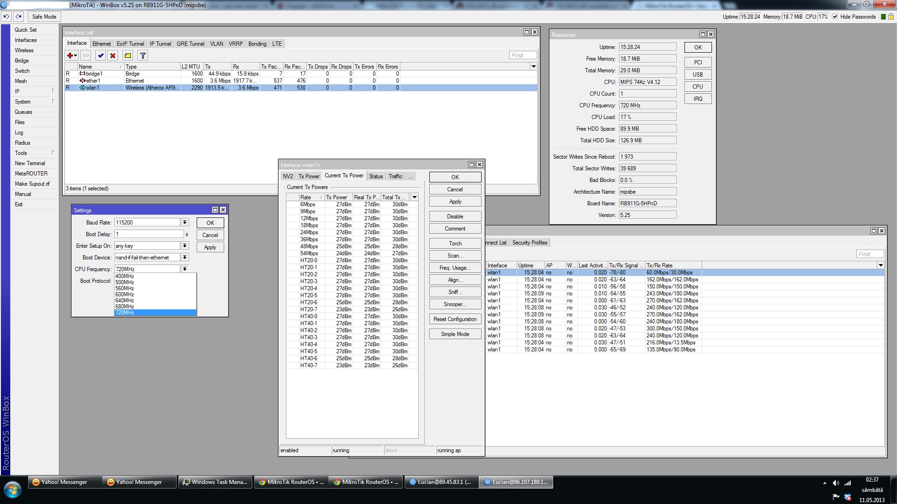This screenshot has height=504, width=897.
Task: Click Reset Configuration button
Action: click(x=455, y=319)
